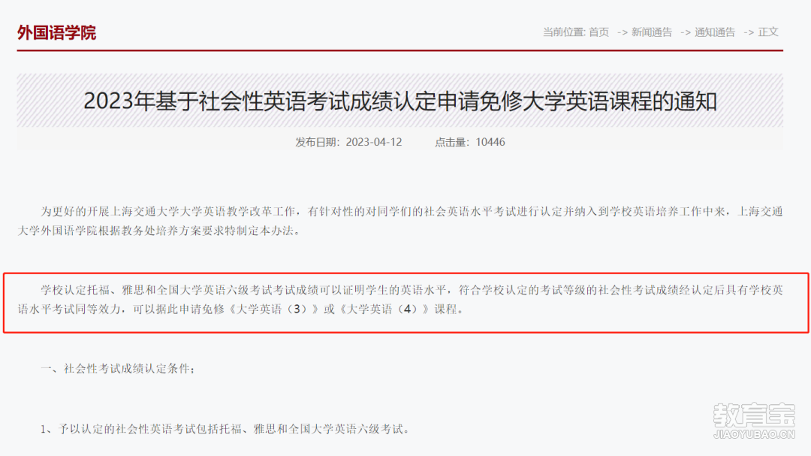Click the article title about 免修大学英语课程
The height and width of the screenshot is (456, 811).
400,101
